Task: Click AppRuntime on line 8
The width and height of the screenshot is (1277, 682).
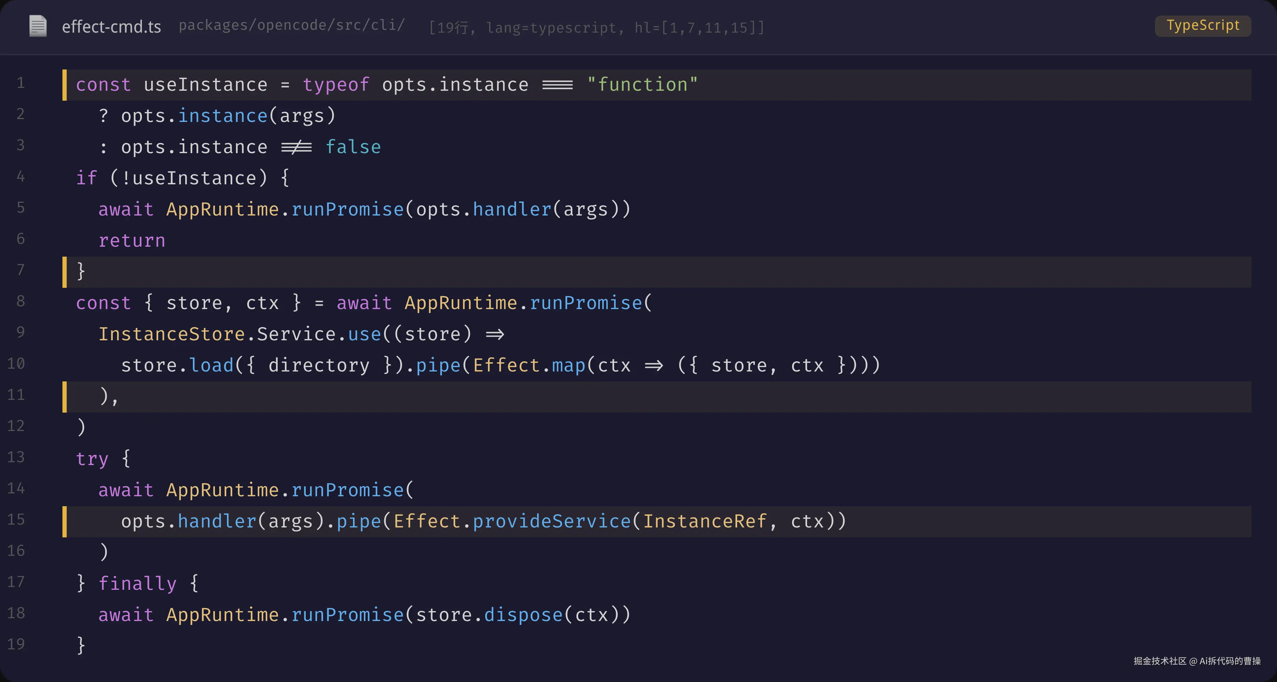Action: 461,303
